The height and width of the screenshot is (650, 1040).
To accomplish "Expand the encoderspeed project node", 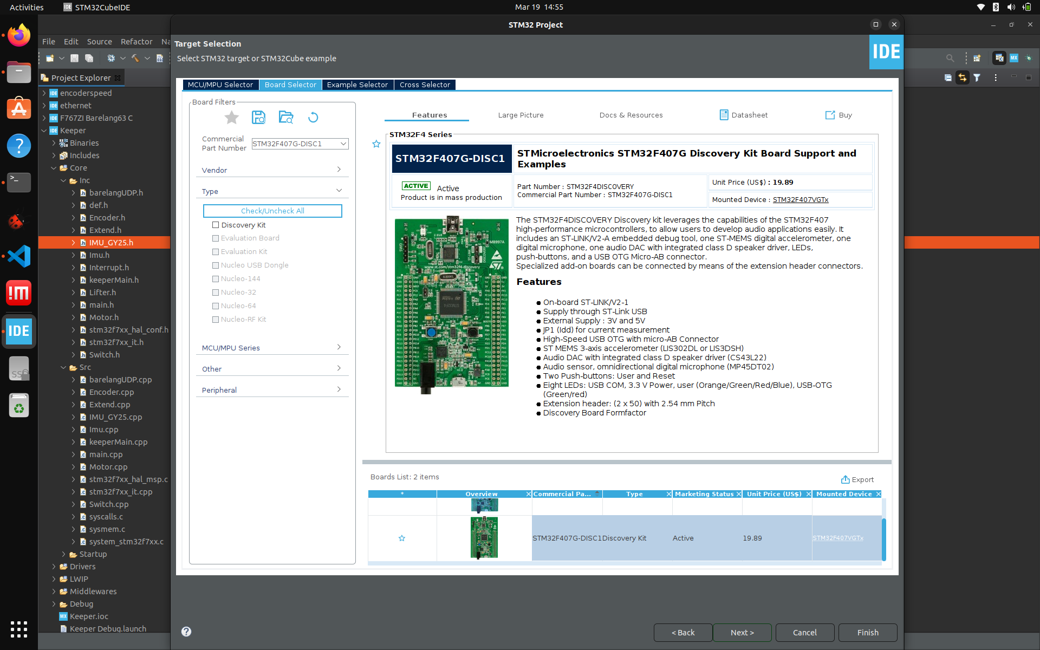I will 44,93.
